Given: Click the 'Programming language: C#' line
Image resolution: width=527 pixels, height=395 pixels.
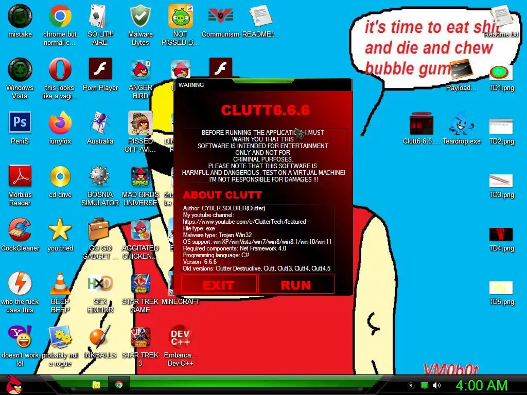Looking at the screenshot, I should (216, 255).
